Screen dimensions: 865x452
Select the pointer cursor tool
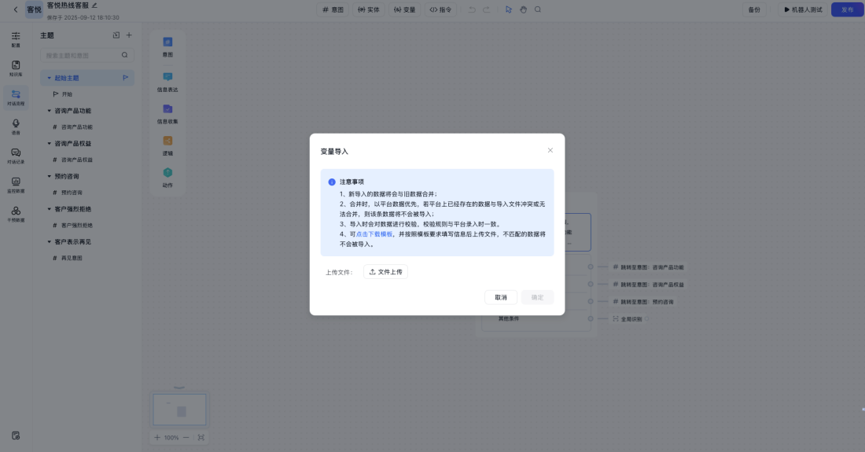tap(509, 9)
